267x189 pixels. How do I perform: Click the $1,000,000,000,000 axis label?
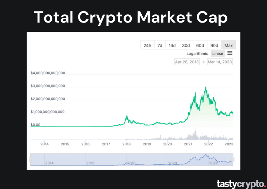click(47, 112)
